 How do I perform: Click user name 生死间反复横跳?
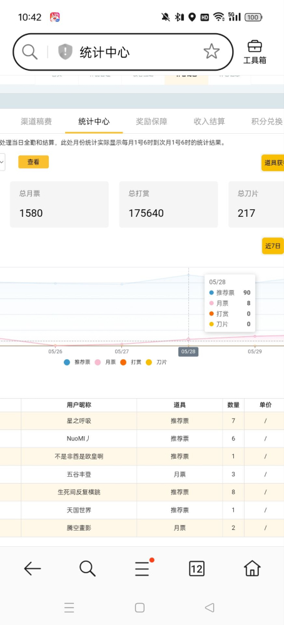pyautogui.click(x=79, y=492)
